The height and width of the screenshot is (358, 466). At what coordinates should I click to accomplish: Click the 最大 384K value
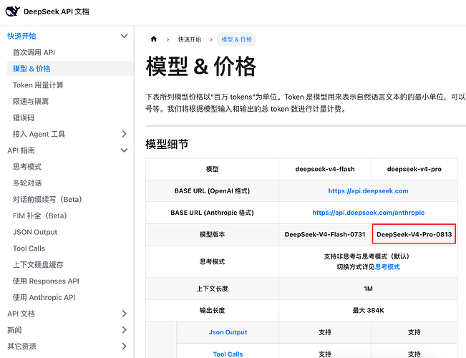(368, 311)
